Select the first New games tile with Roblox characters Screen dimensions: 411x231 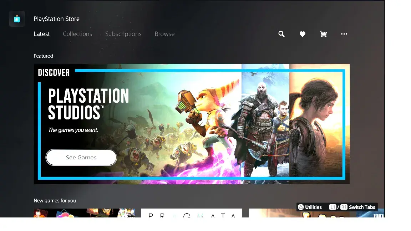(85, 213)
